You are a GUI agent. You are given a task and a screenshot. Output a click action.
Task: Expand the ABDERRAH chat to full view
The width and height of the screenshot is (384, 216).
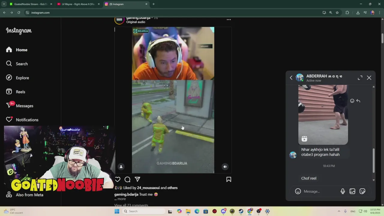pyautogui.click(x=360, y=78)
